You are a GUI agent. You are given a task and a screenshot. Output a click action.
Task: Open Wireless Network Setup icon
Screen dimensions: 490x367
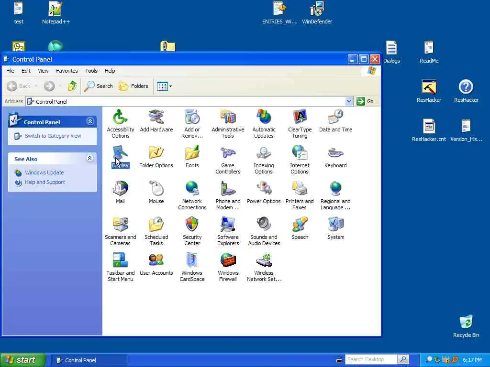264,260
